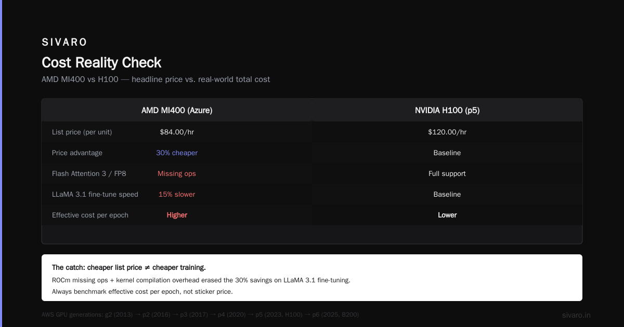The image size is (624, 327).
Task: Click the 'Full support' cell
Action: pos(447,174)
